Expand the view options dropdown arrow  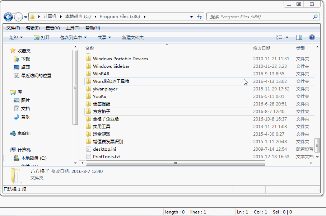pyautogui.click(x=287, y=37)
